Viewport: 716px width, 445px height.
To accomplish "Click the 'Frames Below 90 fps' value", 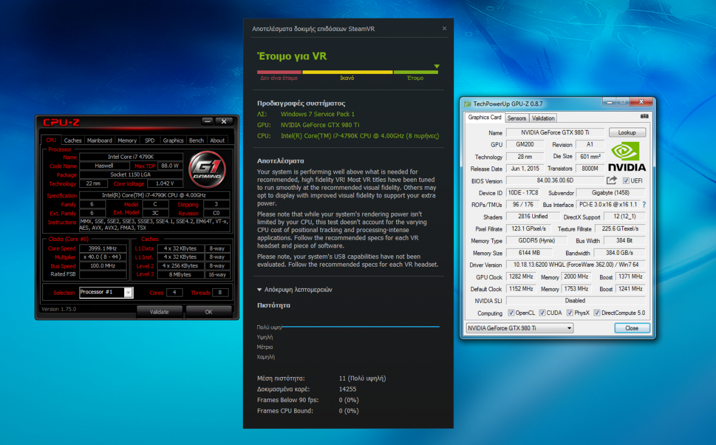I will click(x=348, y=400).
